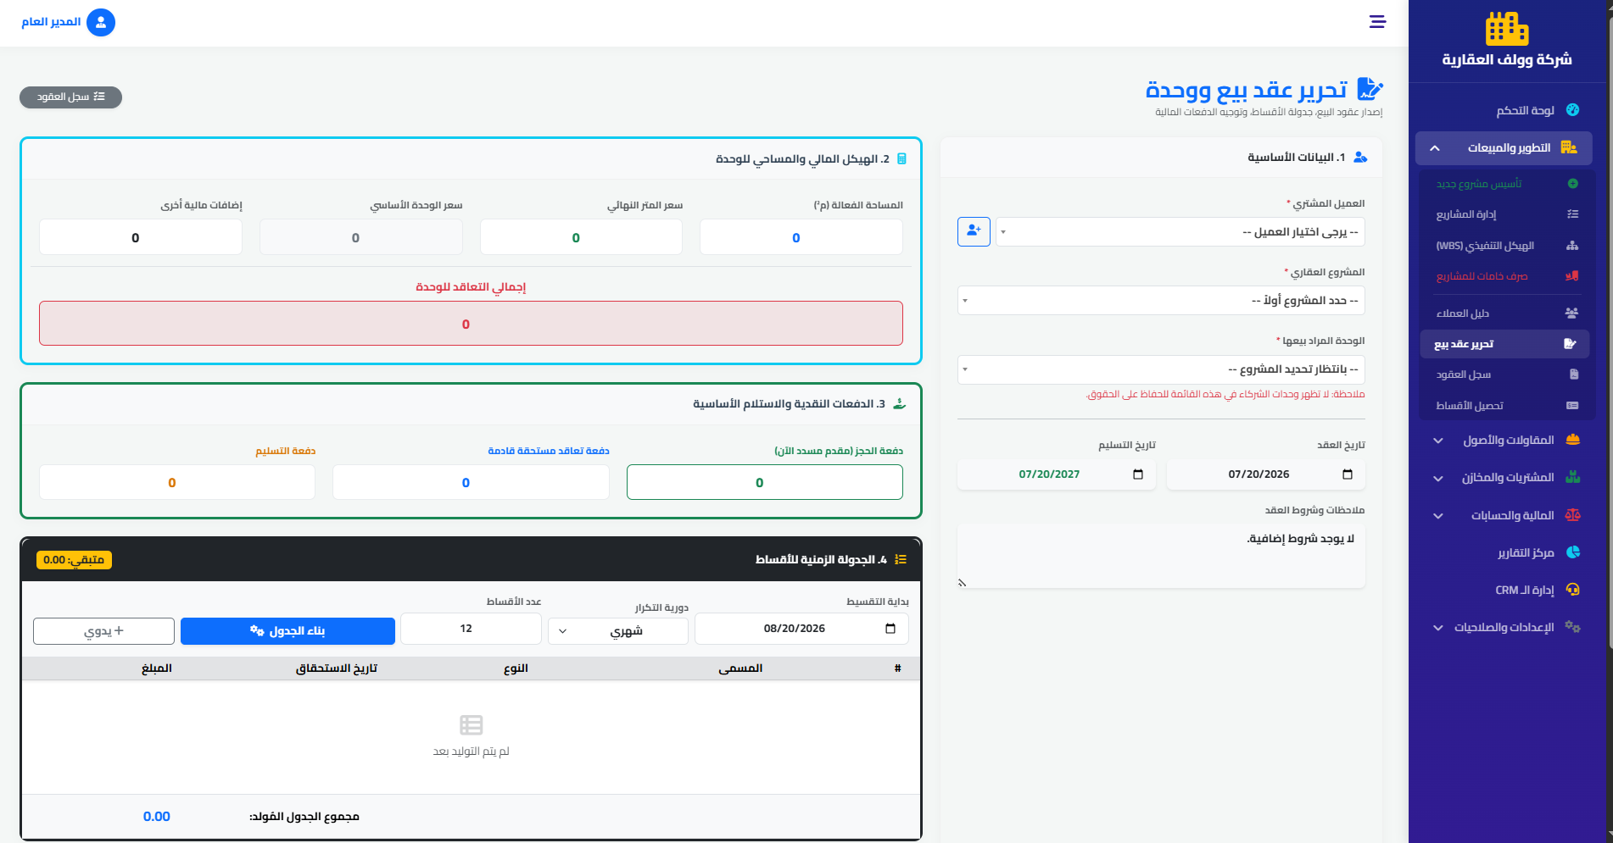Open الوحدة المراد بيعها dropdown
Image resolution: width=1613 pixels, height=843 pixels.
point(1161,369)
